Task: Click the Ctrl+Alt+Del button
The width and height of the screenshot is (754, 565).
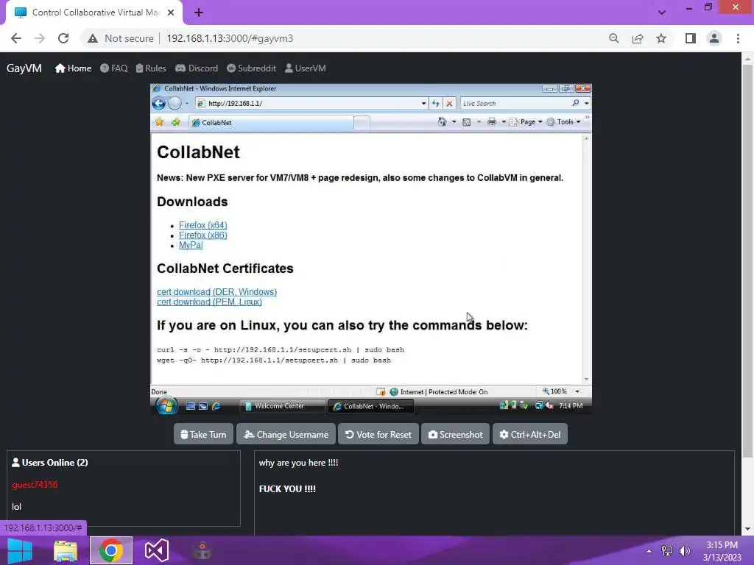Action: pyautogui.click(x=530, y=434)
